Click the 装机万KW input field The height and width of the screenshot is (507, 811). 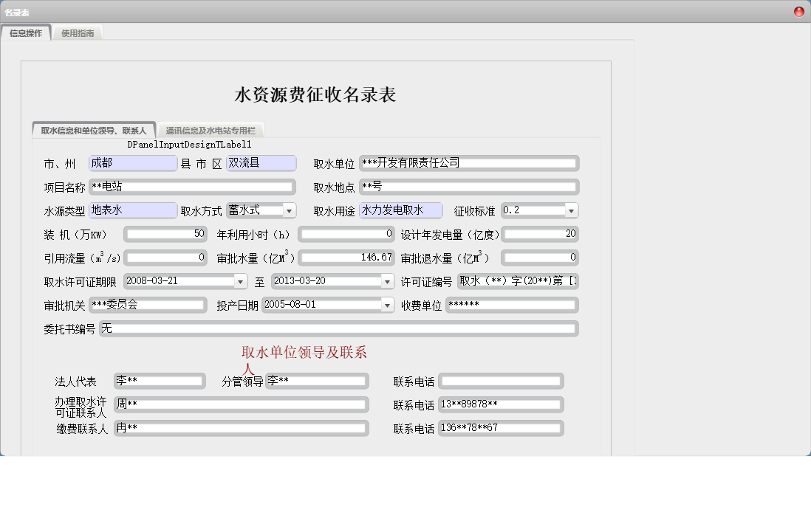click(164, 234)
